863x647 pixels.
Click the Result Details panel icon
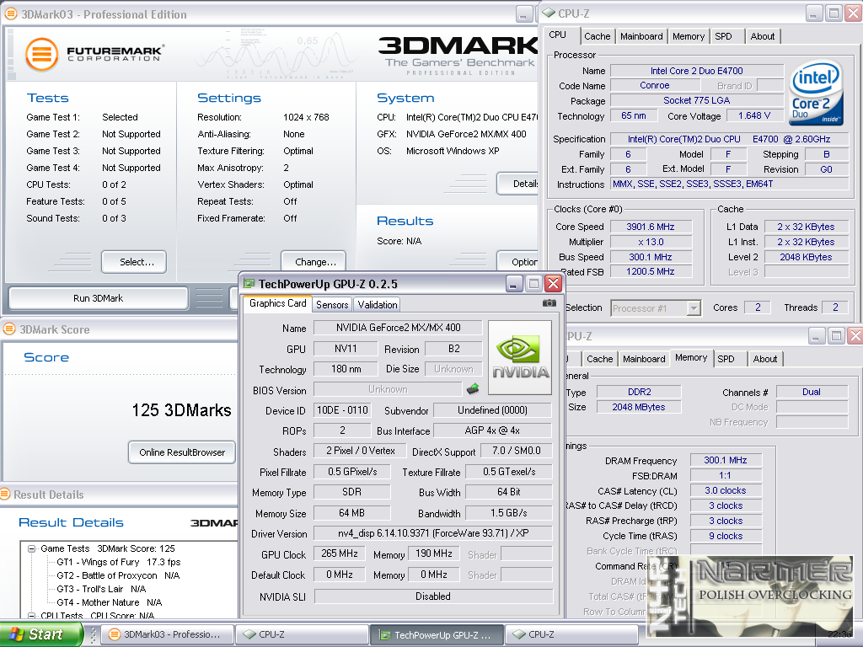point(5,494)
